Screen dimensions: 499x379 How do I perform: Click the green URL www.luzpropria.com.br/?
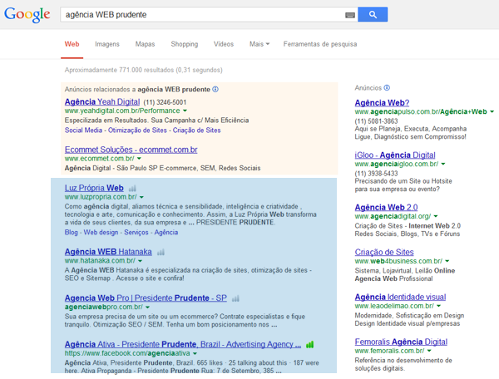click(101, 197)
